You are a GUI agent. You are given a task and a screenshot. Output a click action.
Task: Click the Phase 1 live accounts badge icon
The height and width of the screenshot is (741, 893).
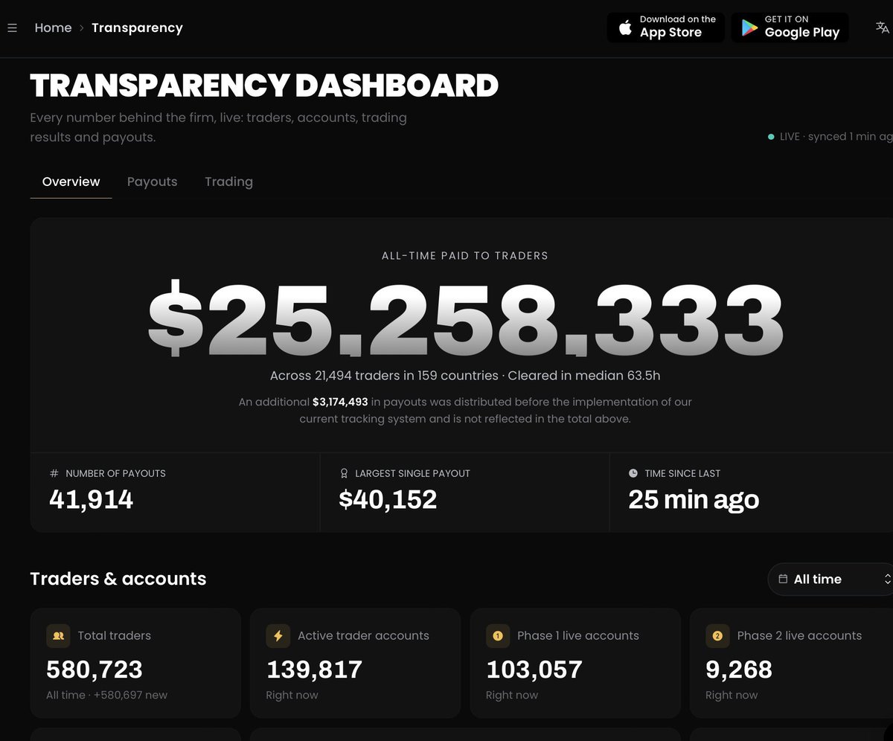coord(498,636)
